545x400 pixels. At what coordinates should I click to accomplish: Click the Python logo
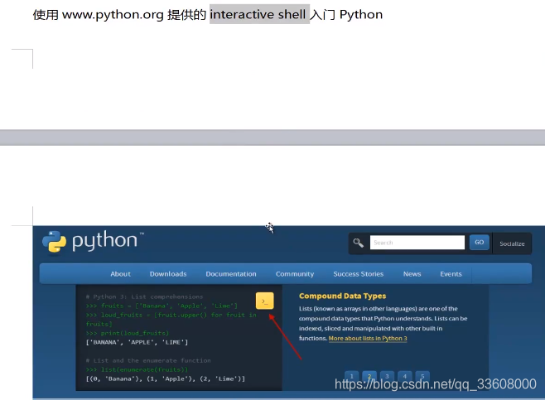coord(93,242)
